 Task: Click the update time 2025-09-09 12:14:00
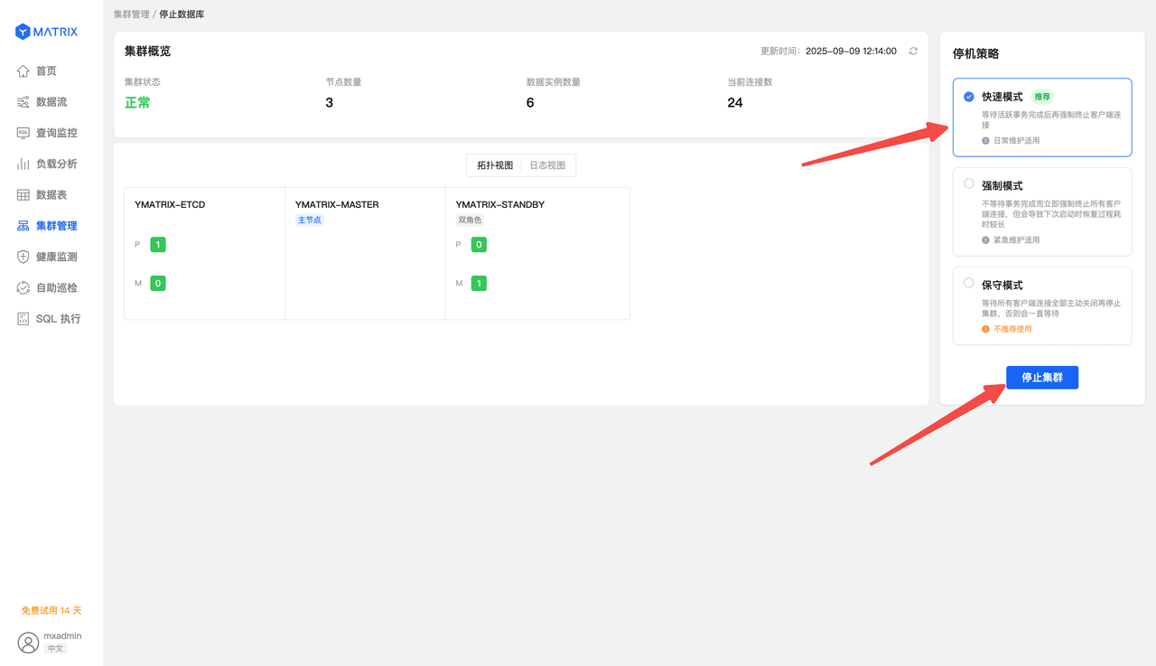(851, 52)
